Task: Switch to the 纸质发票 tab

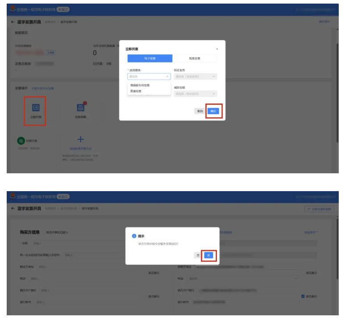Action: click(x=195, y=59)
